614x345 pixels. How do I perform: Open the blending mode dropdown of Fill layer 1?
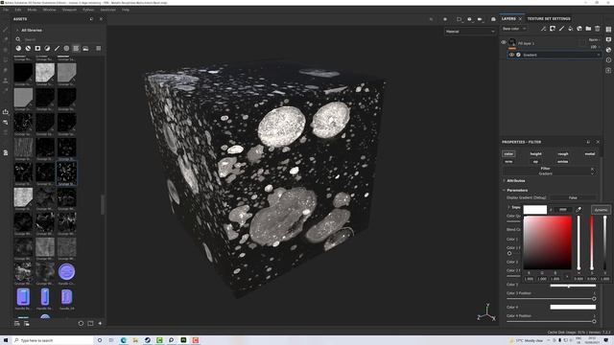[594, 40]
